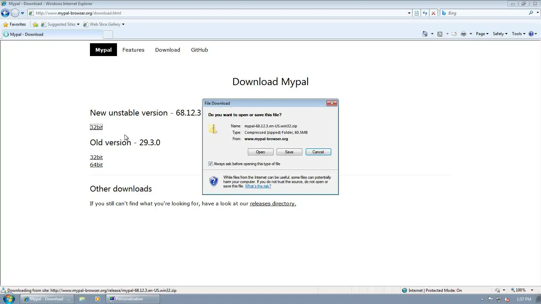Image resolution: width=541 pixels, height=304 pixels.
Task: Refresh the page with the refresh icon
Action: tap(425, 13)
